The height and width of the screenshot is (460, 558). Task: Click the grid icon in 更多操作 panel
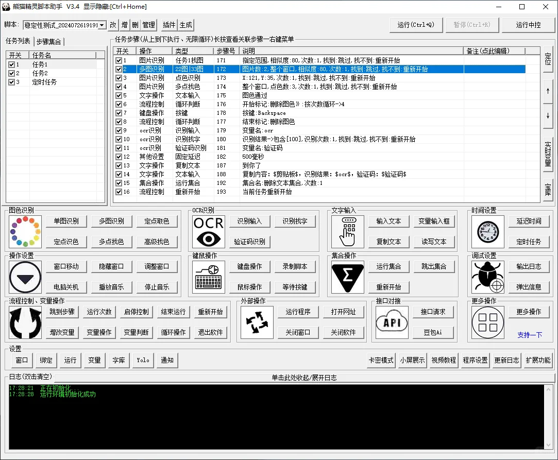click(x=487, y=323)
